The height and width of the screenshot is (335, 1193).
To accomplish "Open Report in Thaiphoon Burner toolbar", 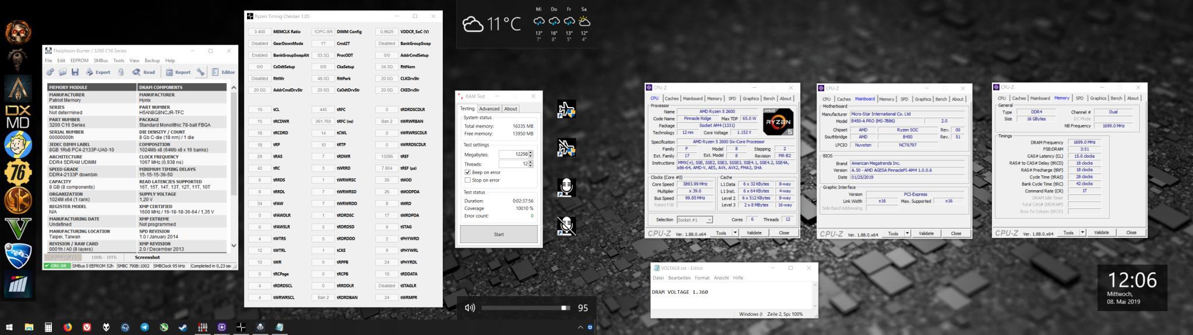I will click(x=178, y=72).
